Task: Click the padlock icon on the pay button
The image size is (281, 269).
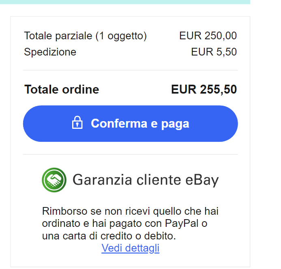Action: 77,122
